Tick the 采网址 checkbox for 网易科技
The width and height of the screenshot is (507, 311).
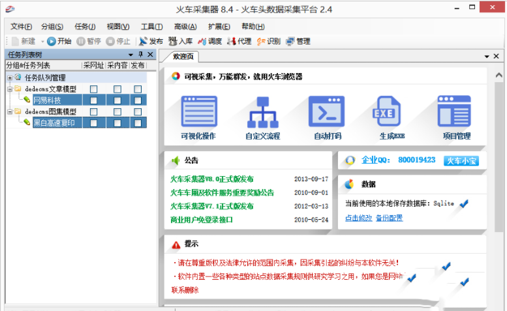point(94,100)
